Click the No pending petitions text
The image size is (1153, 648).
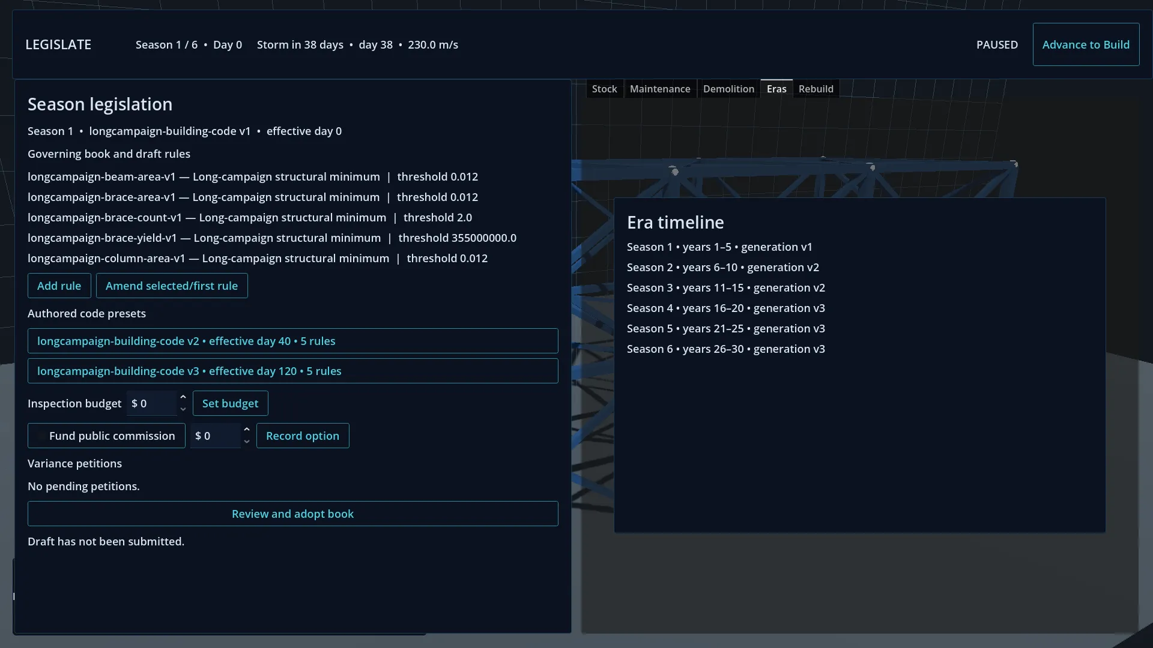[x=83, y=486]
